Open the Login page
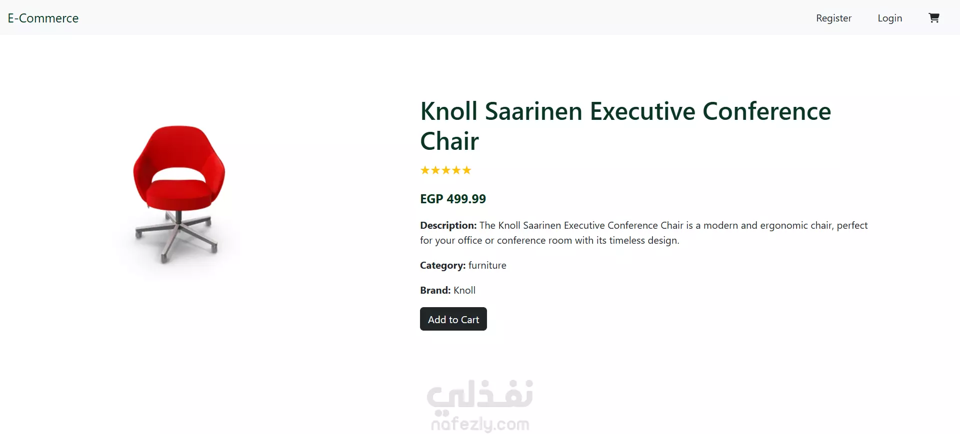Screen dimensions: 960x434 [x=890, y=18]
